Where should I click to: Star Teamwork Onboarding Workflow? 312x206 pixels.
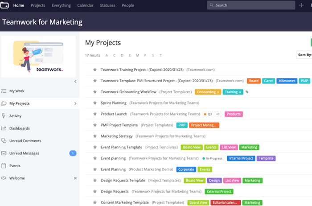95,92
